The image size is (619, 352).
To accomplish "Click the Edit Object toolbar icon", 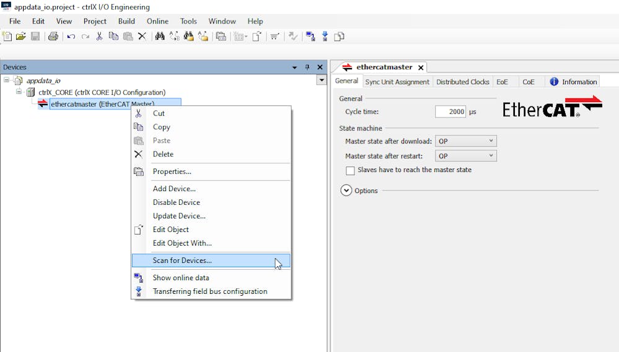I will [x=257, y=36].
